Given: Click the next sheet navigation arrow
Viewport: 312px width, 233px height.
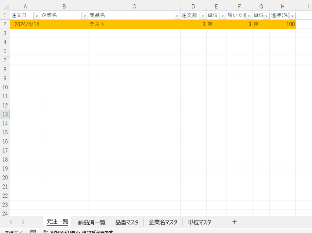Looking at the screenshot, I should pos(23,222).
